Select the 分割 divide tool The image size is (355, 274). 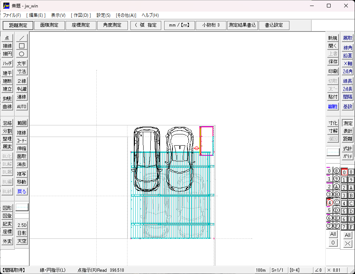coord(7,131)
